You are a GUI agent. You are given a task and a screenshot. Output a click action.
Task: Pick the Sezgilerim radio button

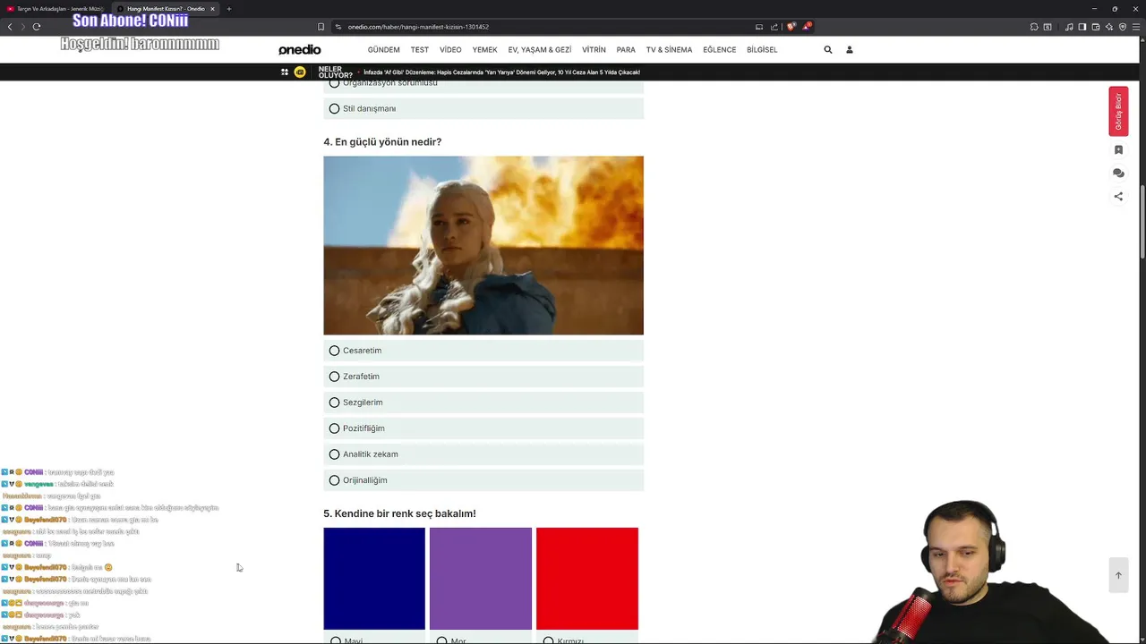pyautogui.click(x=483, y=402)
